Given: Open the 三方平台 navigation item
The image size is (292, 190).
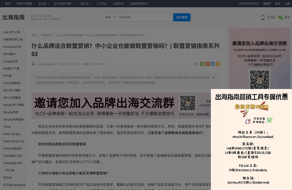Looking at the screenshot, I should (x=102, y=4).
